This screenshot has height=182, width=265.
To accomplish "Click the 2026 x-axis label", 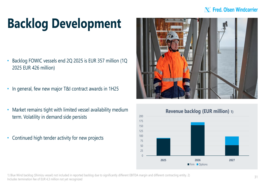I will pyautogui.click(x=198, y=160).
